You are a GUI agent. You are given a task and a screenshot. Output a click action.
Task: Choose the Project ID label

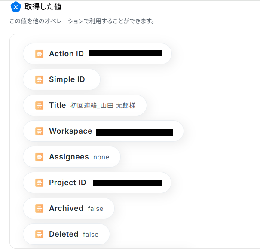click(x=67, y=183)
